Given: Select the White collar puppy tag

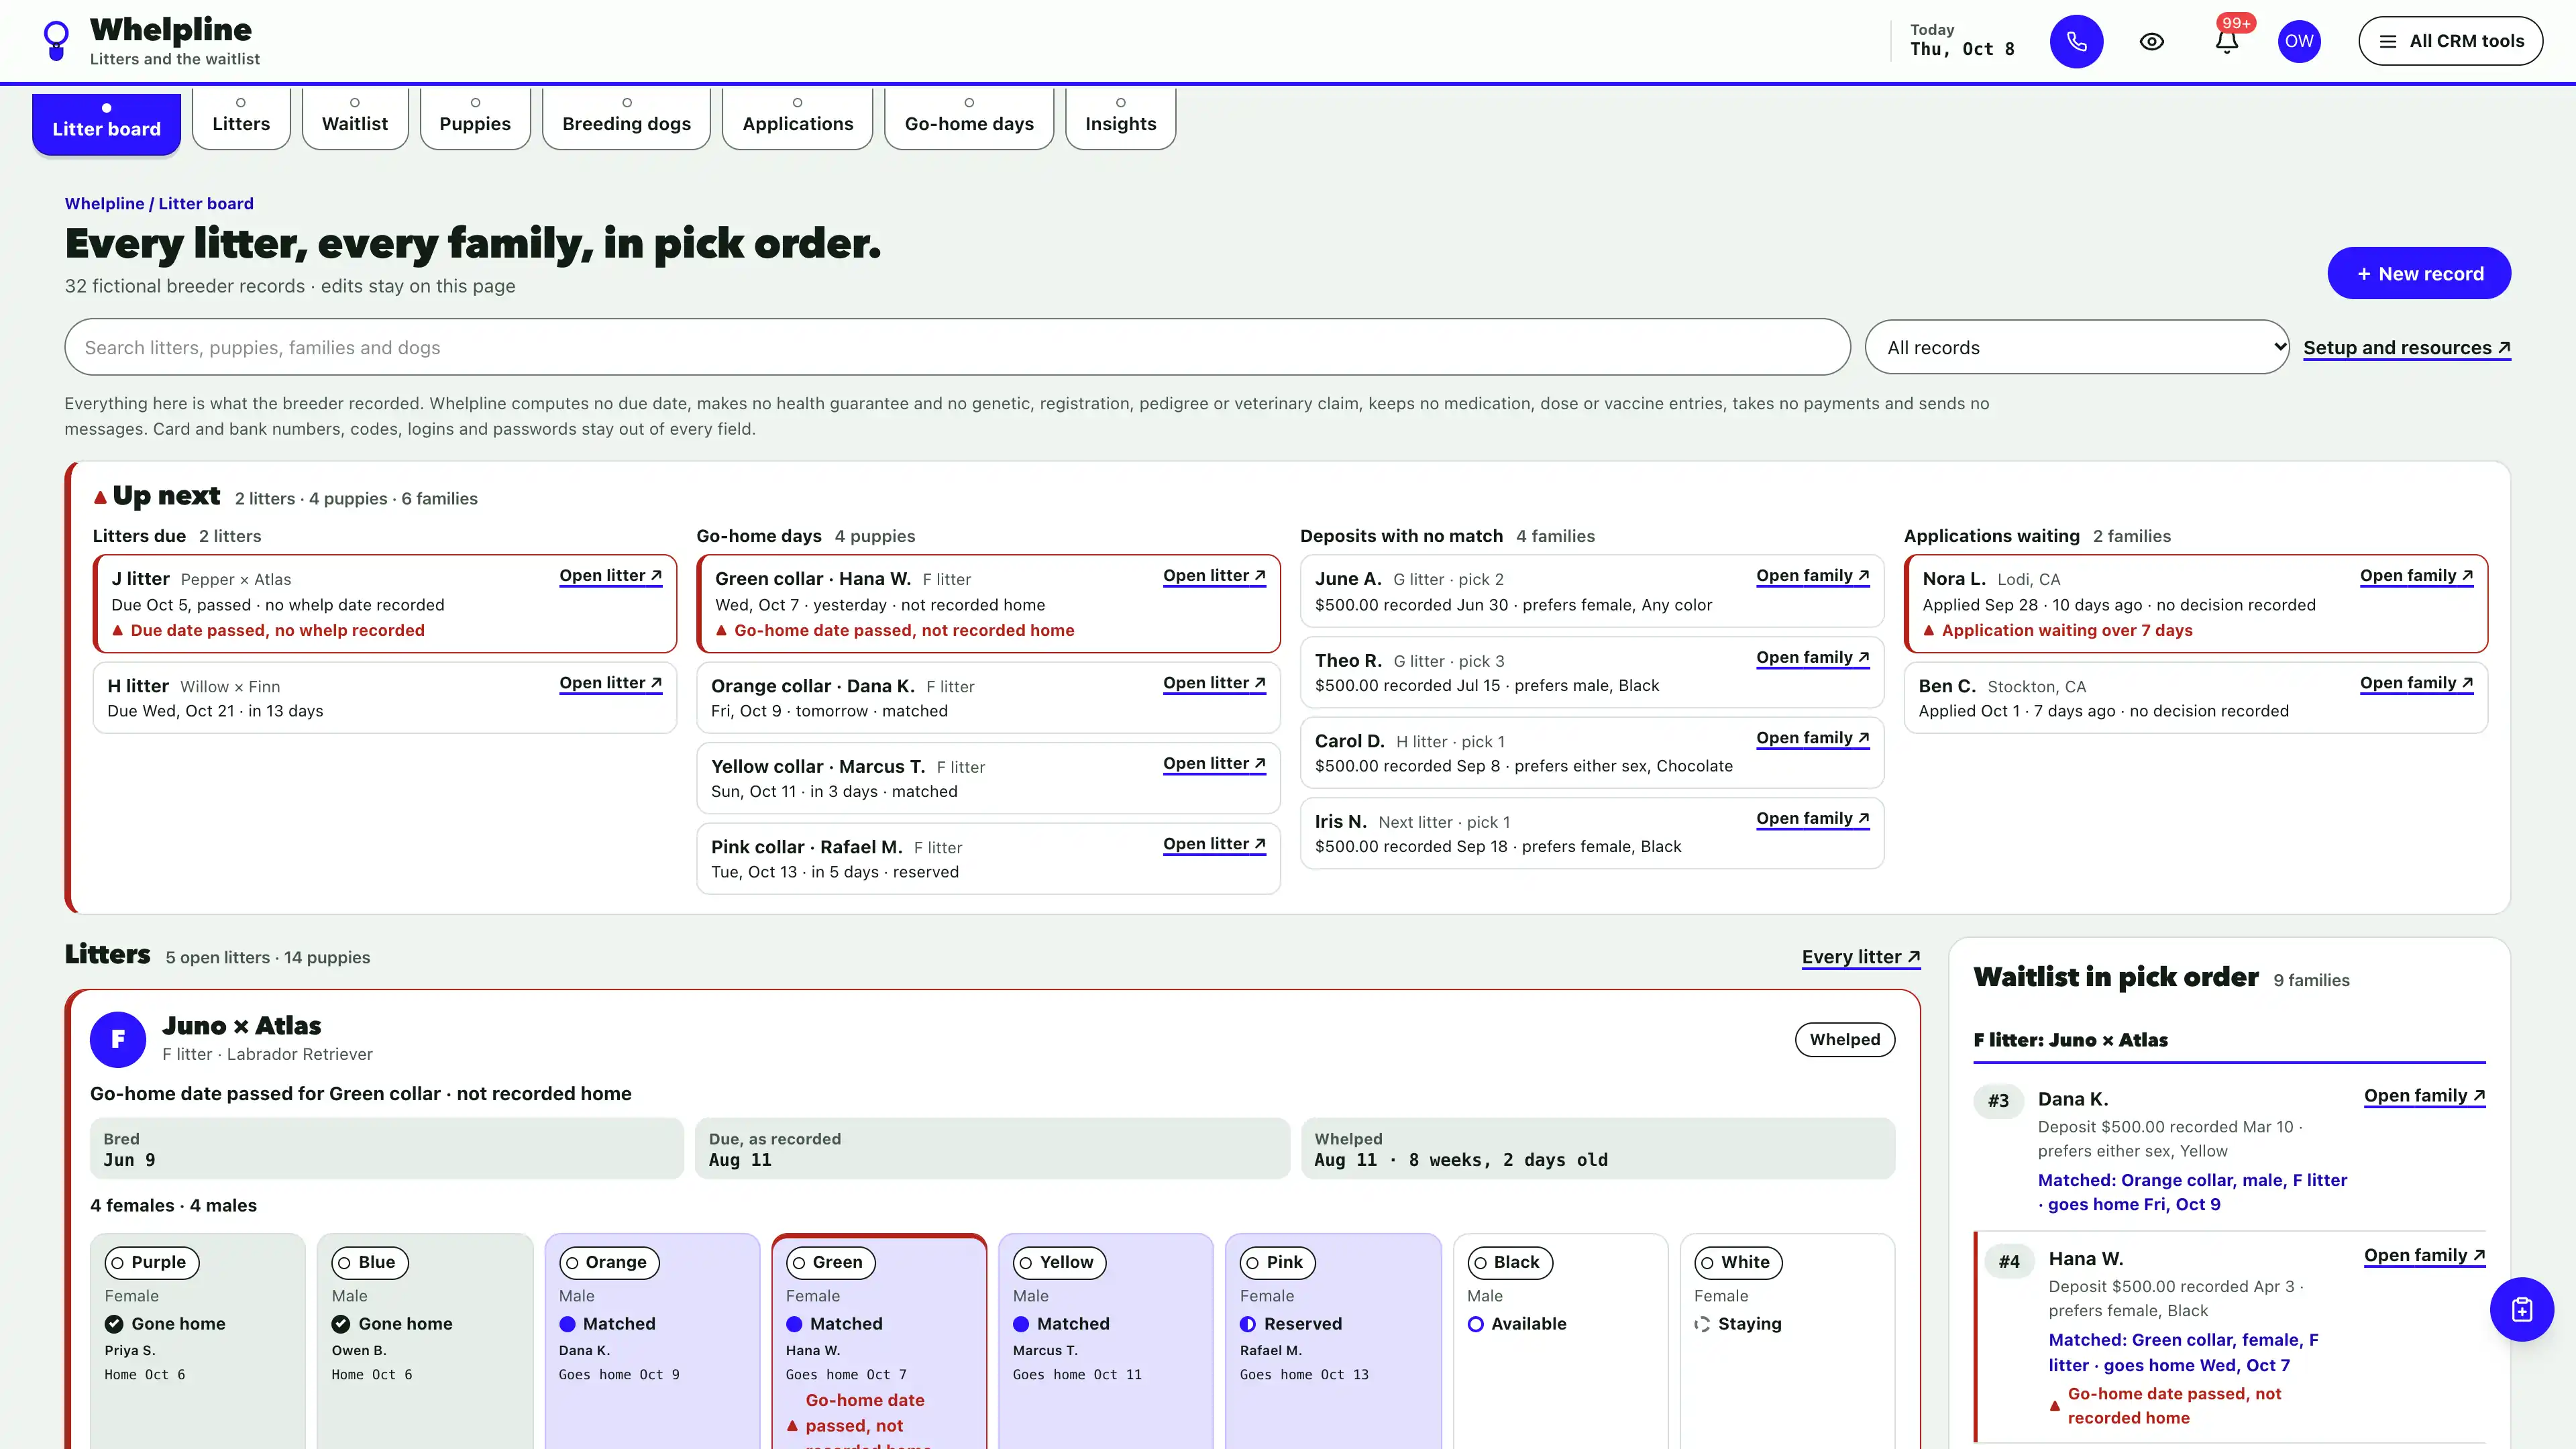Looking at the screenshot, I should [1738, 1262].
